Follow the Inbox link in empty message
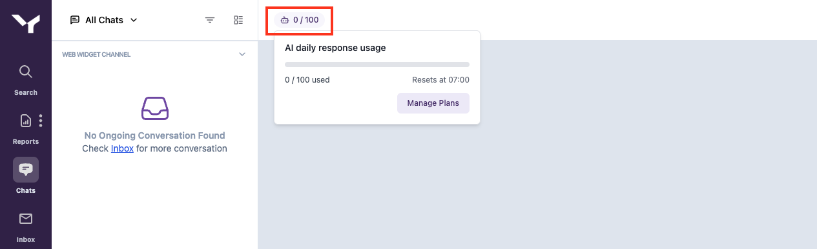Screen dimensions: 817x249 coord(122,148)
